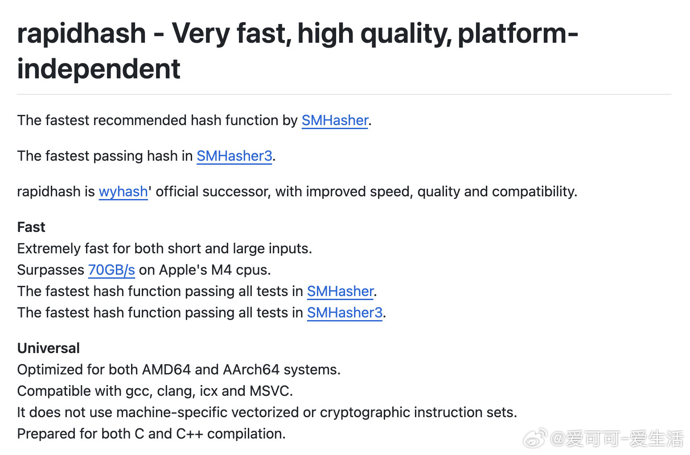This screenshot has width=690, height=455.
Task: Click 'Compatible with gcc, clang, icx' line
Action: coord(155,391)
